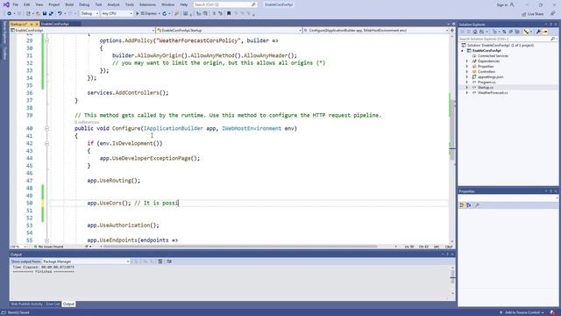Viewport: 561px width, 316px height.
Task: Click the Live Share button label
Action: [536, 14]
